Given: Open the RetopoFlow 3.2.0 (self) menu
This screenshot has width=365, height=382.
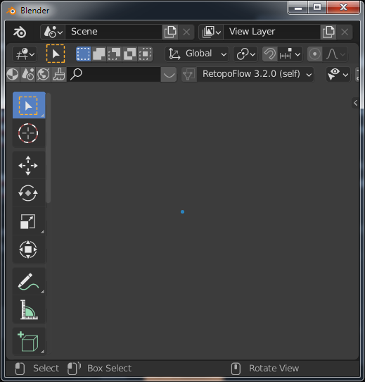Looking at the screenshot, I should point(255,74).
